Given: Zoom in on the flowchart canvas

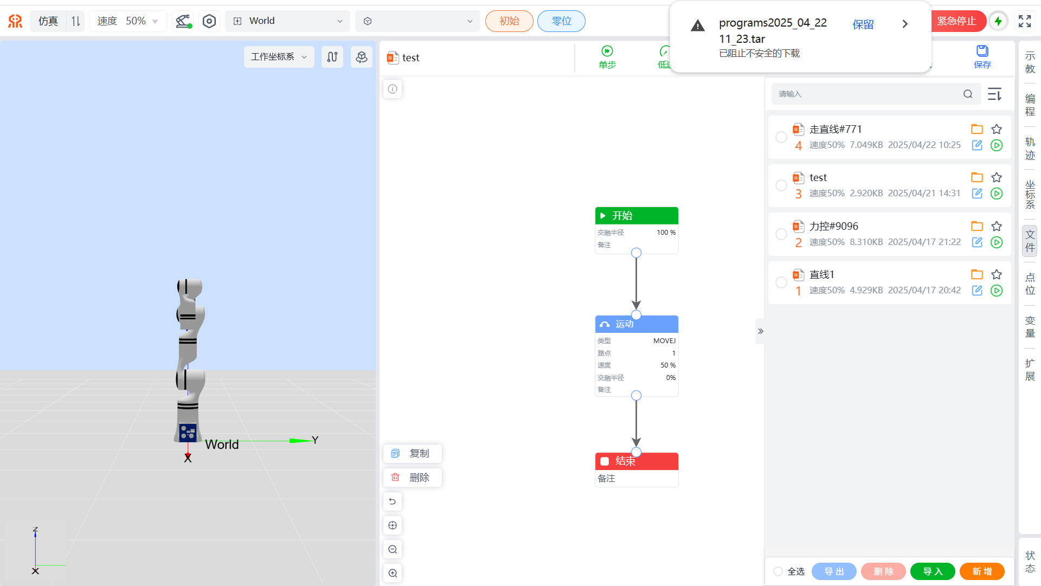Looking at the screenshot, I should click(x=393, y=573).
